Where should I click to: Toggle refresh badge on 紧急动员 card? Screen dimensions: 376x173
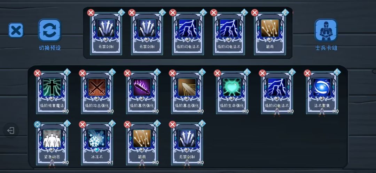[38, 124]
